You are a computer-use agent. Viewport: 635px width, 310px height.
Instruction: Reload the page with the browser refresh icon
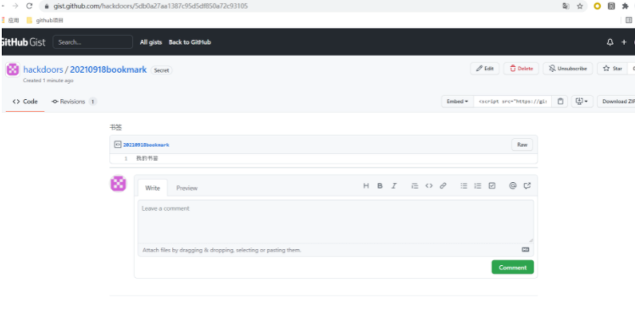[x=29, y=6]
